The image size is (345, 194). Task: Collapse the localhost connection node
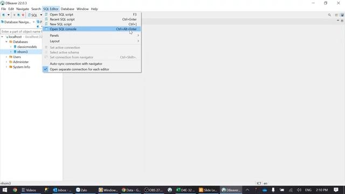tap(2, 37)
